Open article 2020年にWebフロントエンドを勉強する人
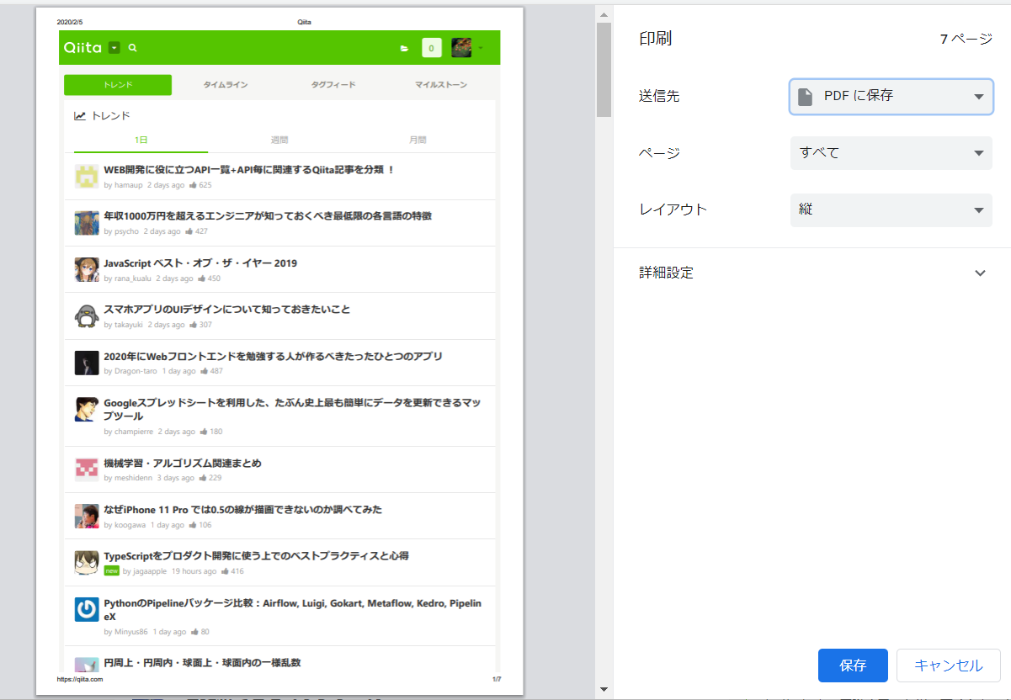This screenshot has height=700, width=1011. tap(273, 357)
